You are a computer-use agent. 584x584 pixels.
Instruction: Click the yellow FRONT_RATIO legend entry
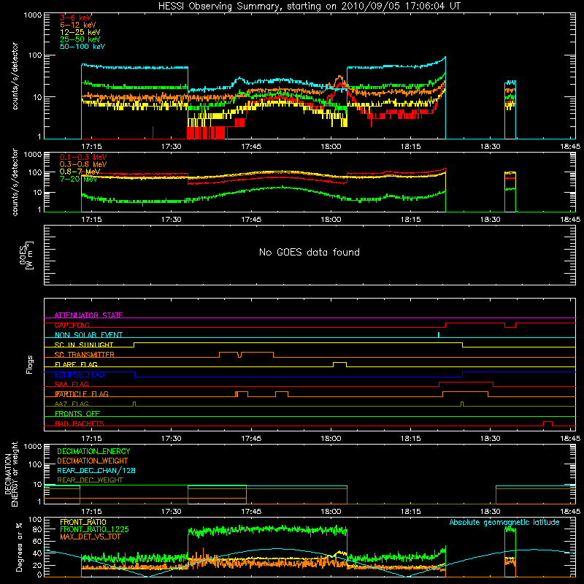pyautogui.click(x=83, y=522)
